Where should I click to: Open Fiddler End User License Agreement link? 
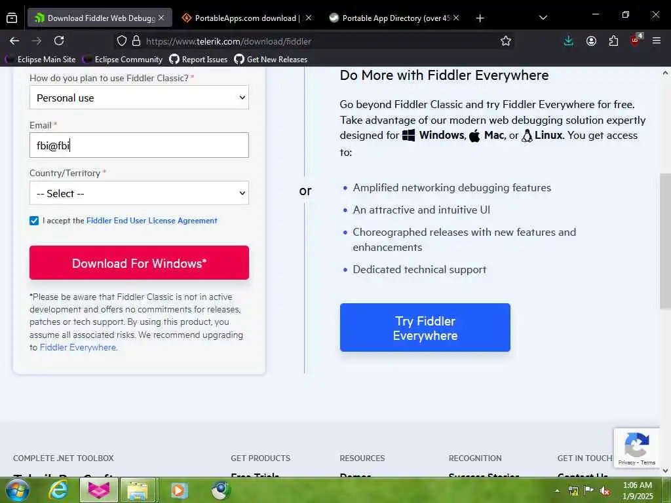point(151,221)
